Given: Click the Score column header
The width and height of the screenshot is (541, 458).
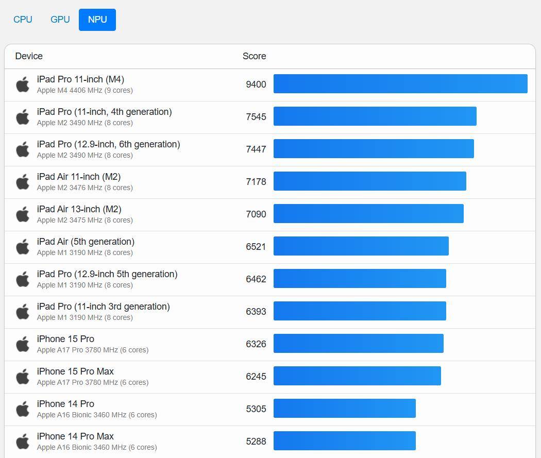Looking at the screenshot, I should 255,56.
